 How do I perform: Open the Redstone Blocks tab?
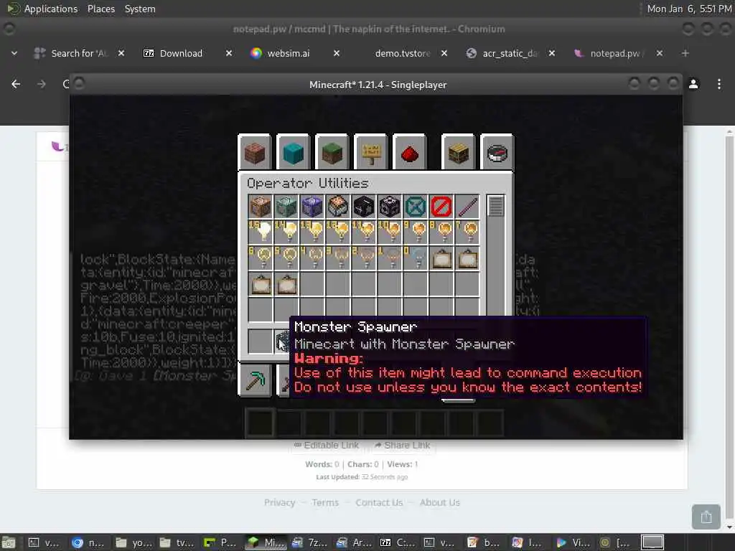[x=410, y=153]
